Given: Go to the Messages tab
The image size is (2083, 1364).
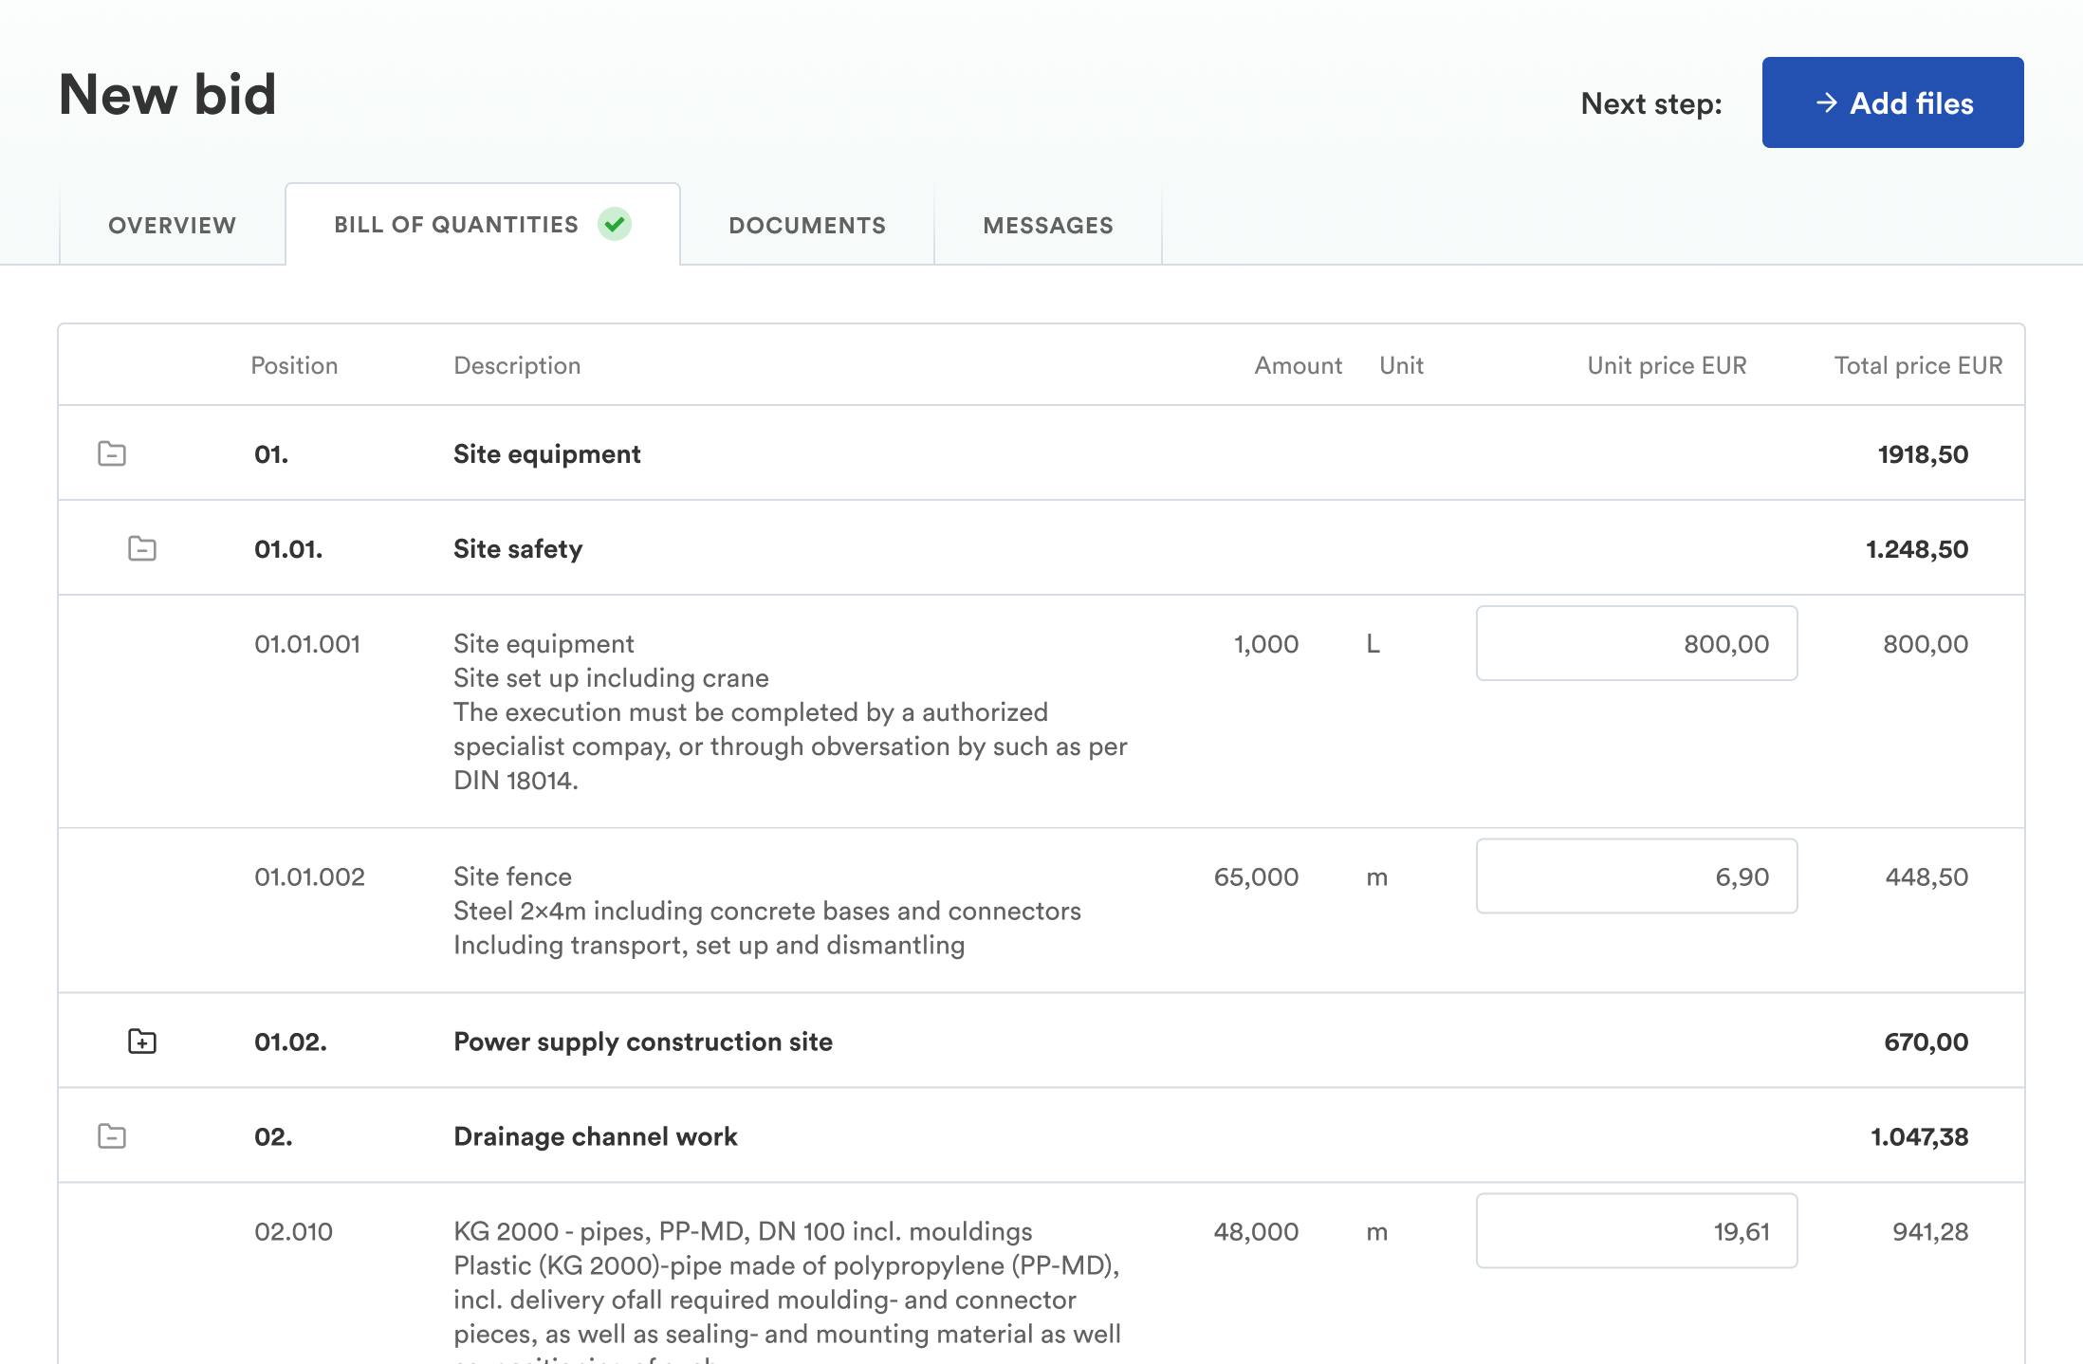Looking at the screenshot, I should click(x=1048, y=225).
